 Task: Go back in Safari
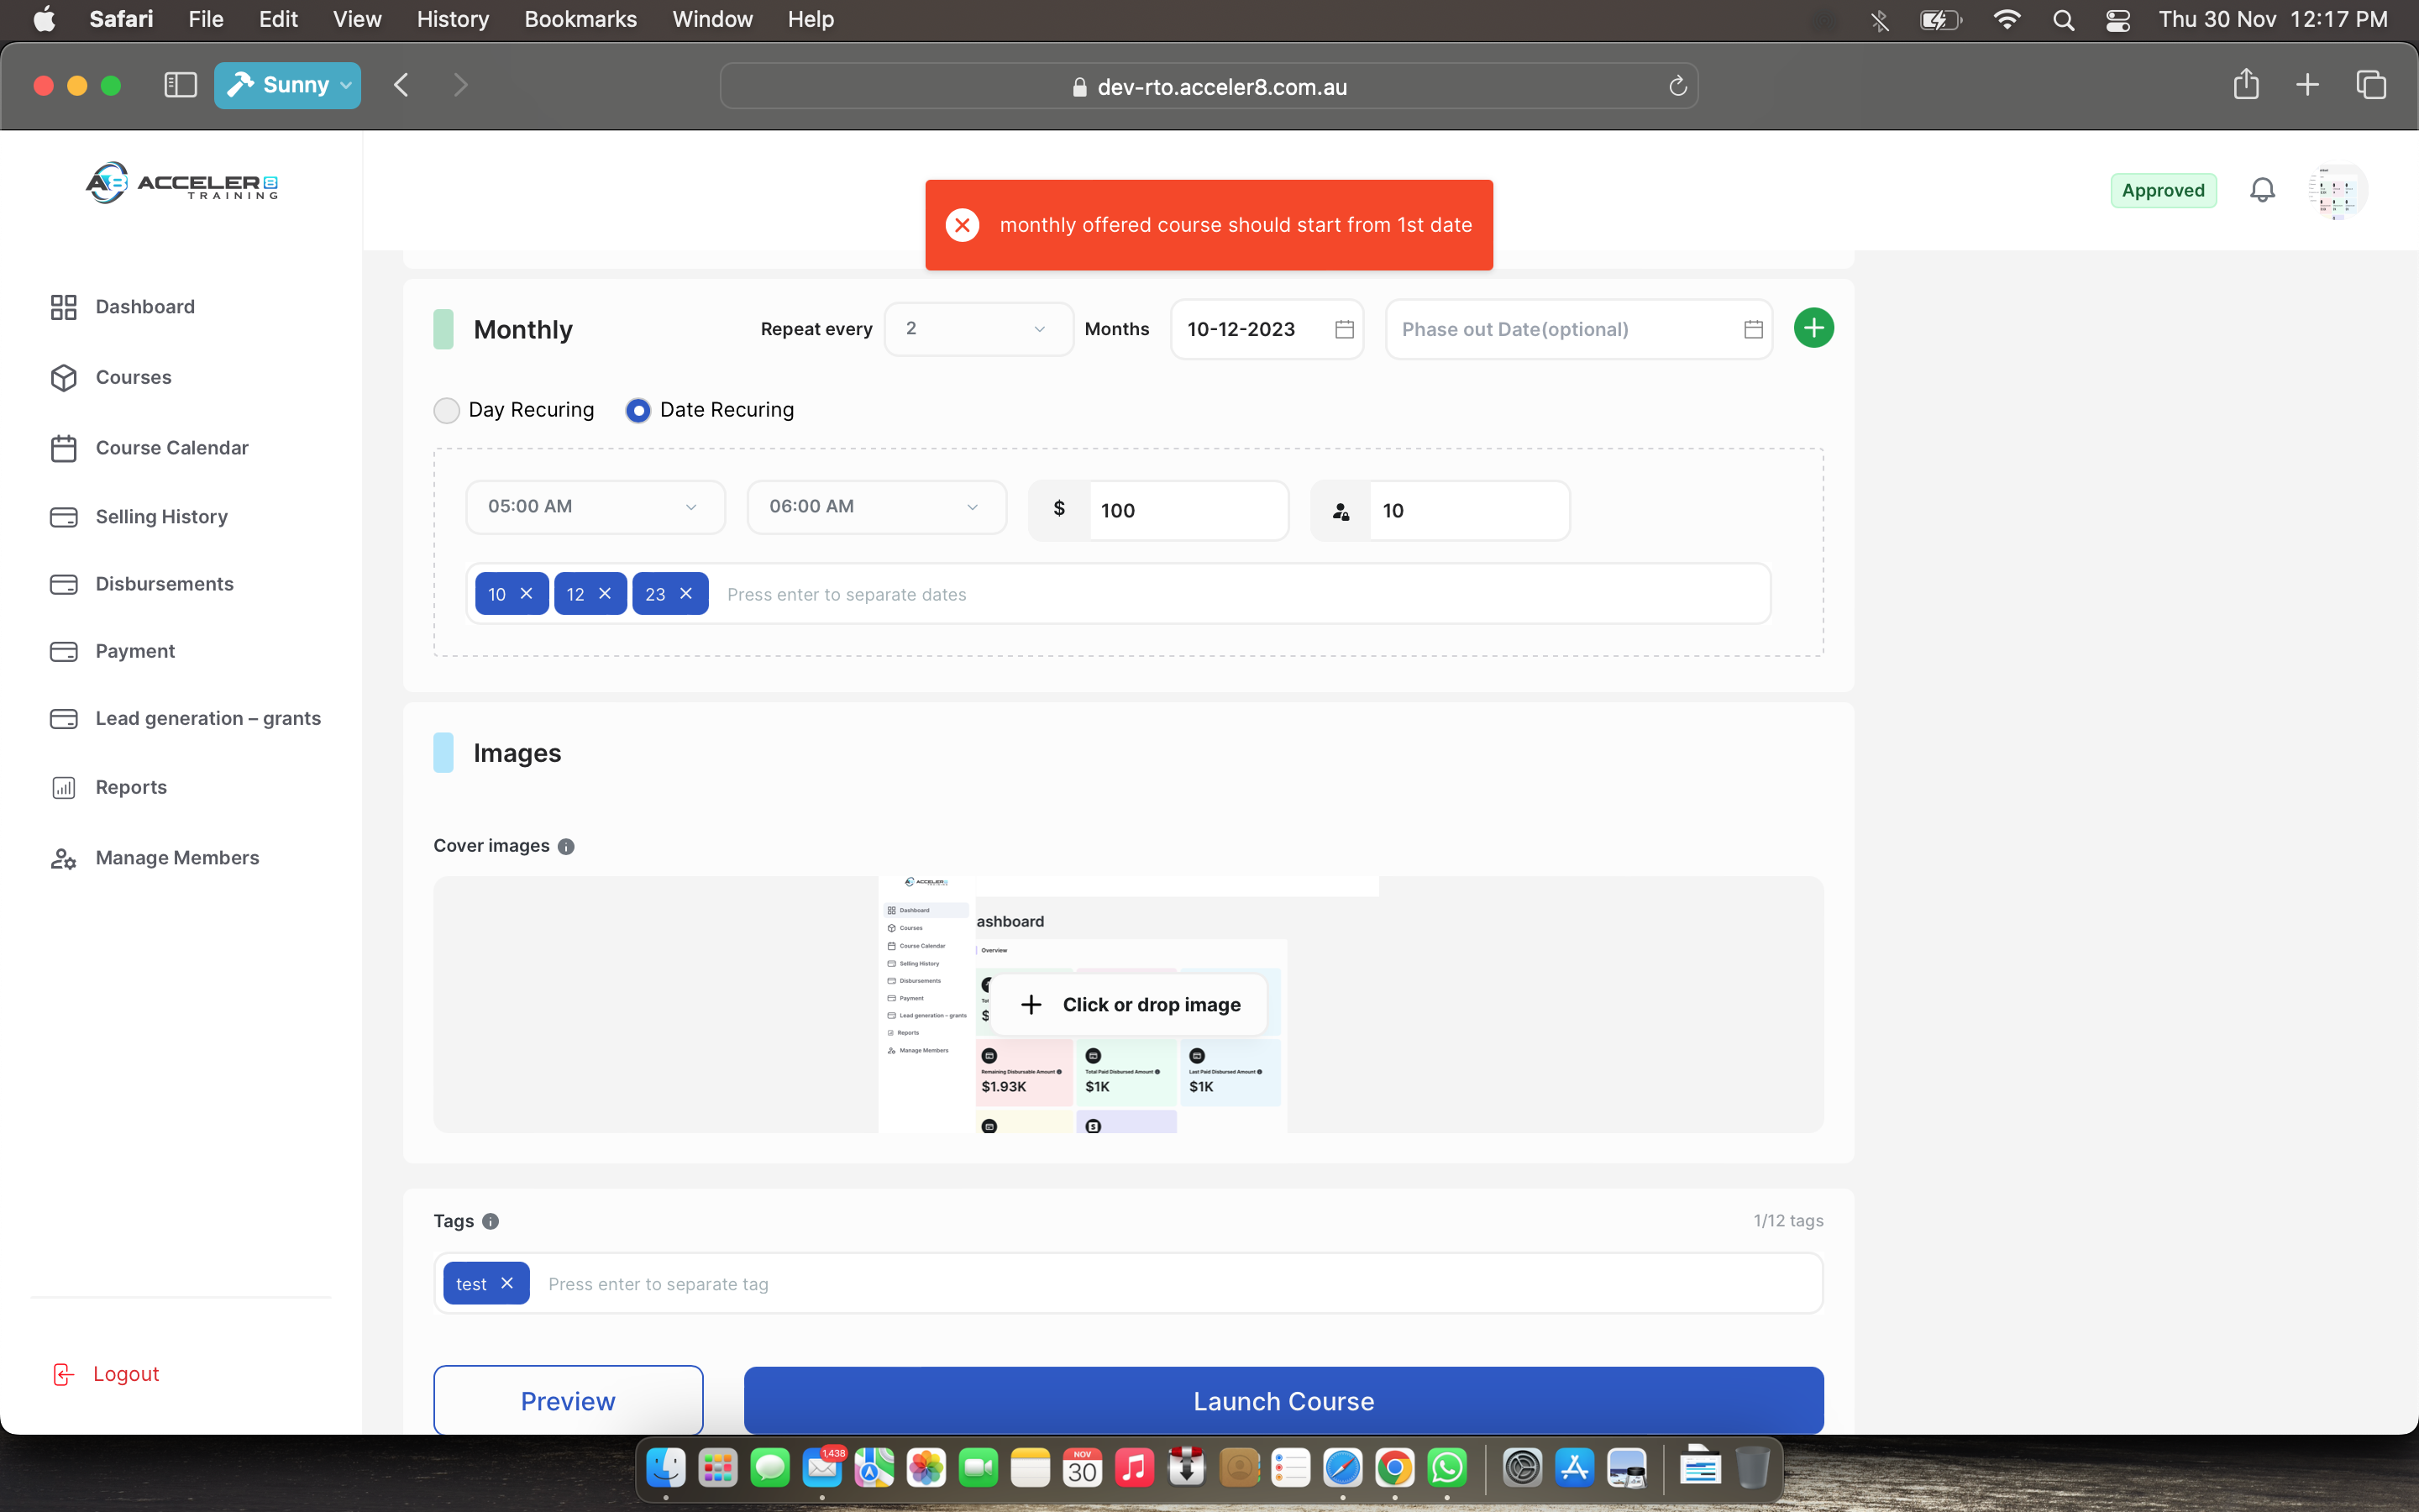click(x=401, y=85)
